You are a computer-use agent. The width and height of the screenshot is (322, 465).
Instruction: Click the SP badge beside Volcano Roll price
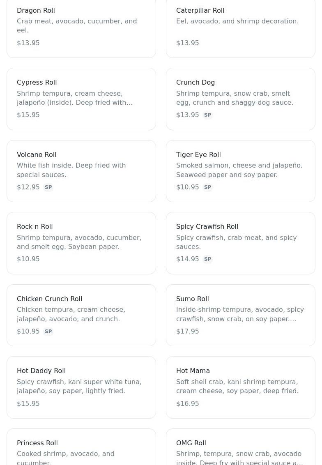(x=48, y=187)
